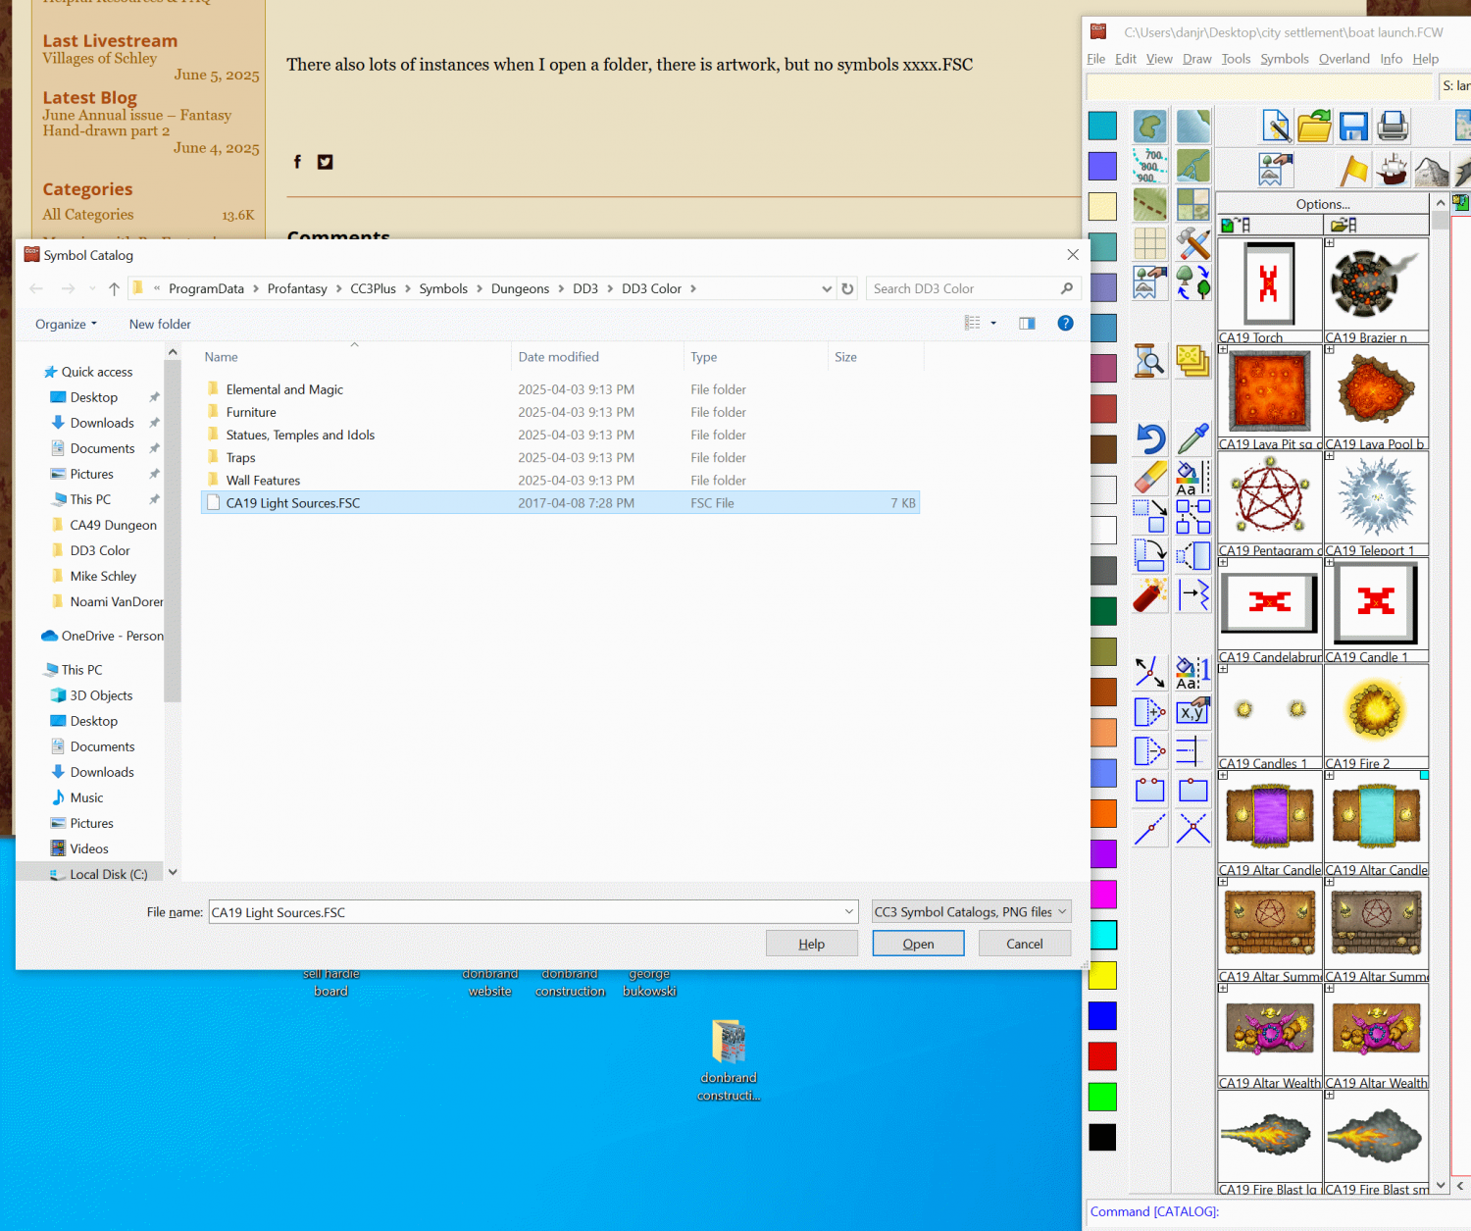The width and height of the screenshot is (1471, 1231).
Task: Pick the red color swatch
Action: pos(1102,1056)
